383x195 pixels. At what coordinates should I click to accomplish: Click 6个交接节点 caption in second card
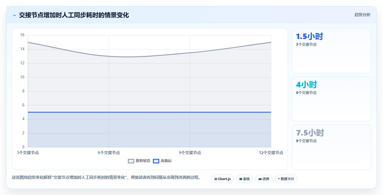coord(306,93)
